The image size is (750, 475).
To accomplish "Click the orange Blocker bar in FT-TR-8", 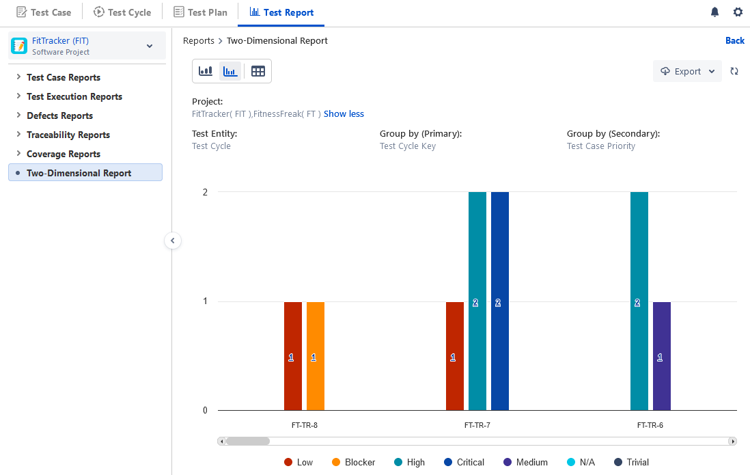I will 316,356.
